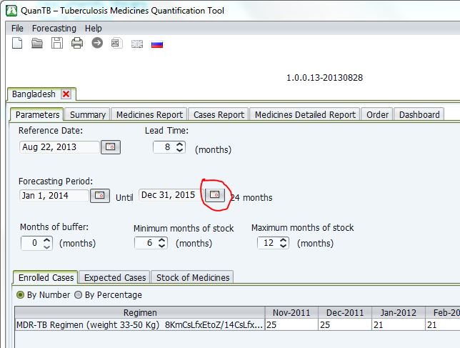Click the Reference Date field Aug 22, 2013
The height and width of the screenshot is (348, 460).
[59, 147]
